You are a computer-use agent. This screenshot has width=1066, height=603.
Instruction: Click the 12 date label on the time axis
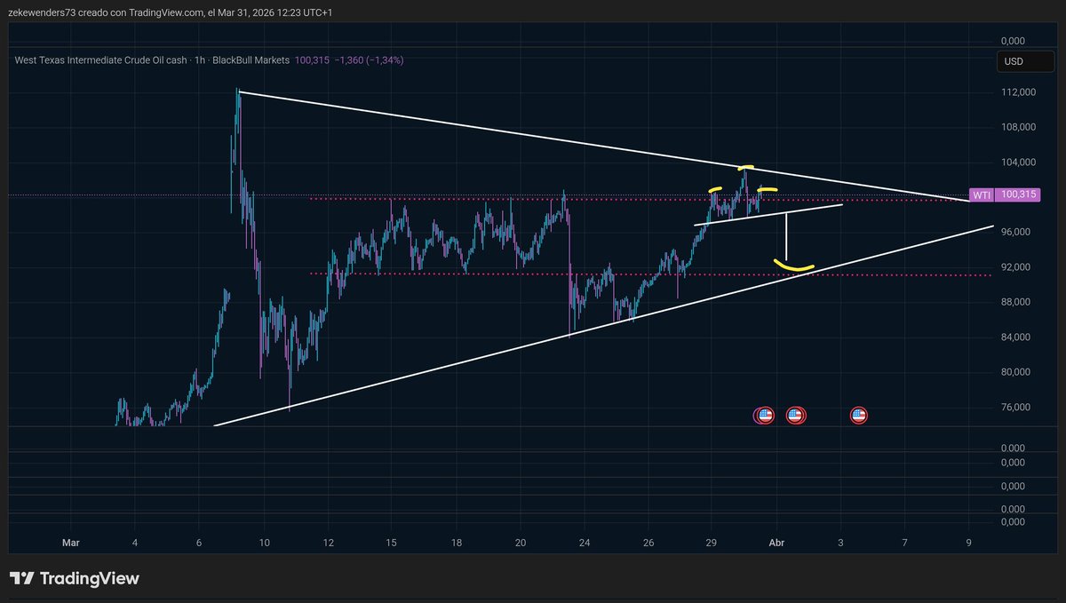pyautogui.click(x=328, y=542)
